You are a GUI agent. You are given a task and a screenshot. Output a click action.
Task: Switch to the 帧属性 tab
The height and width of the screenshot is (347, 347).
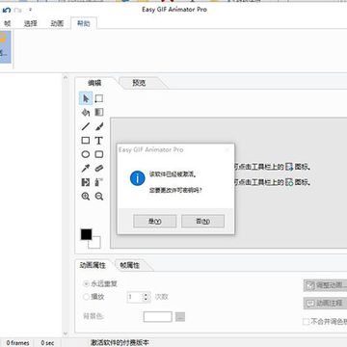(x=130, y=265)
